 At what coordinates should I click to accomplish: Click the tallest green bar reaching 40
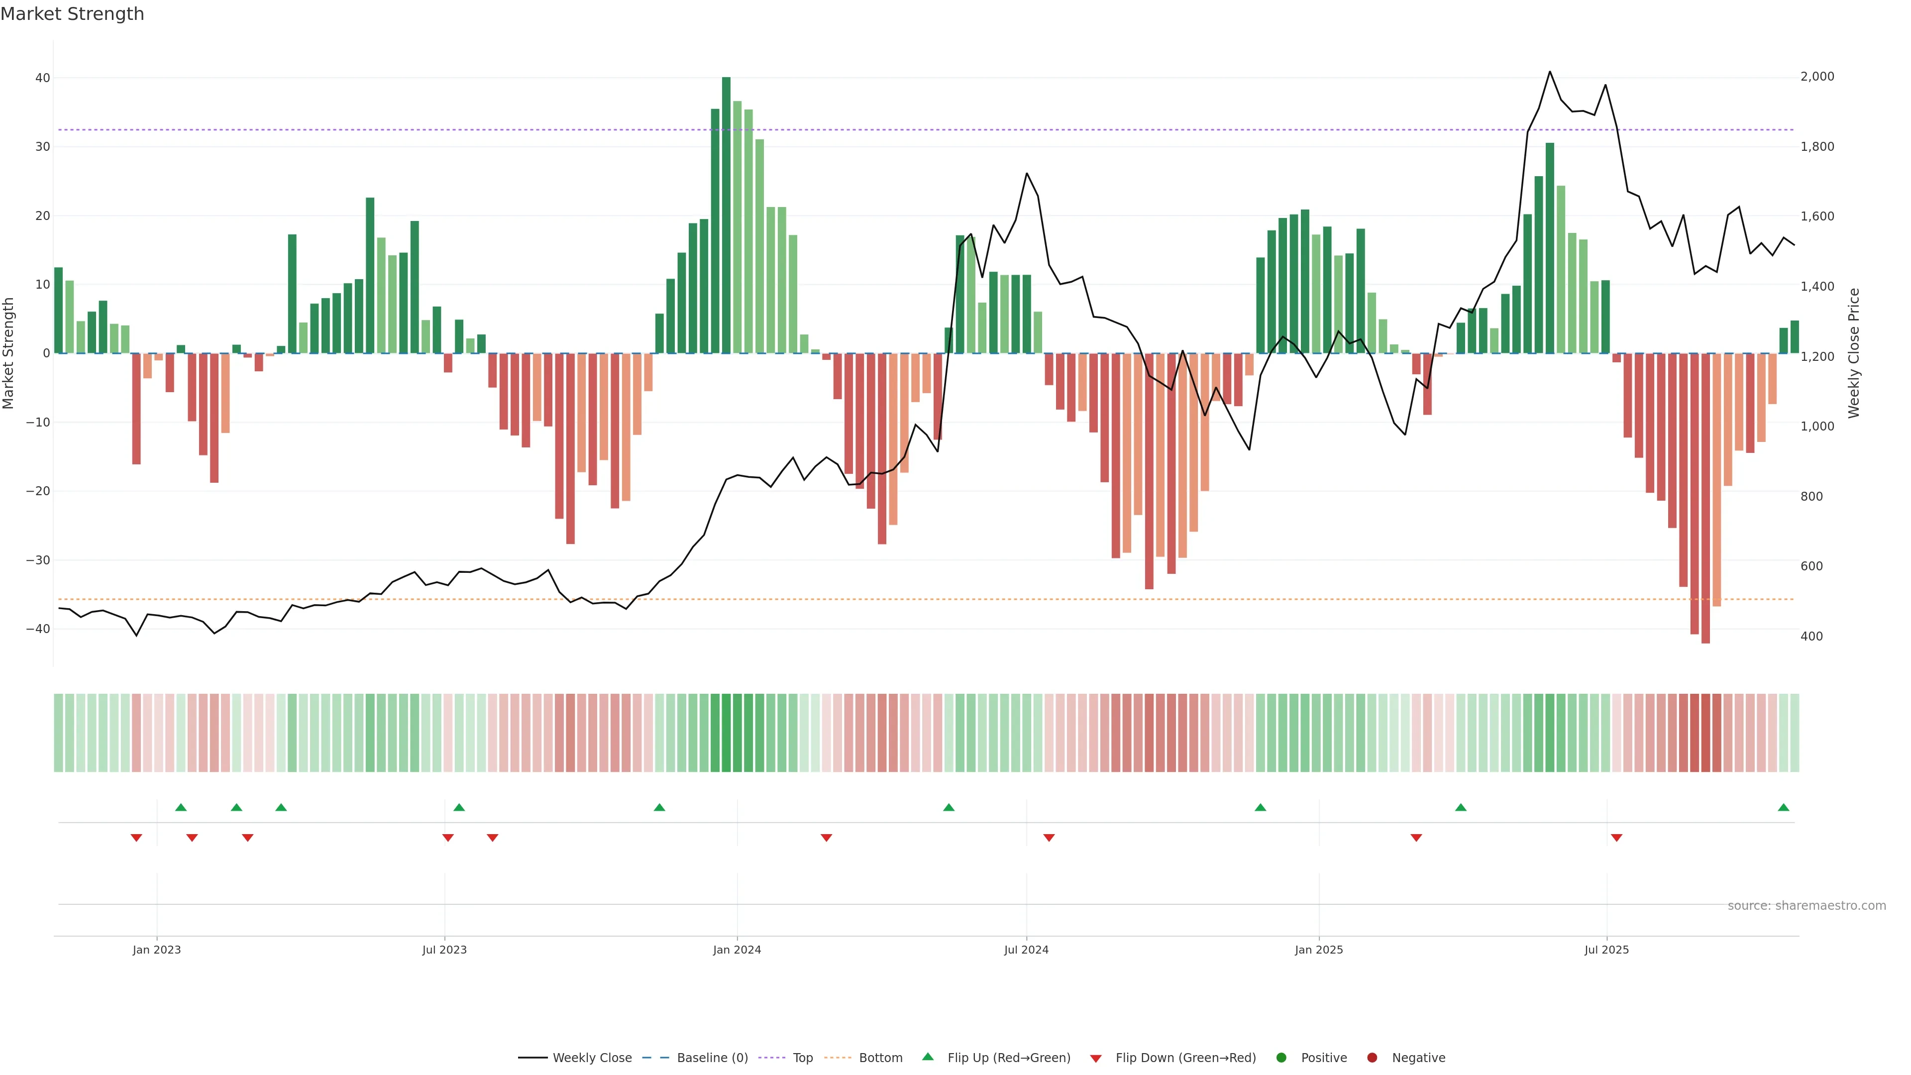(726, 215)
